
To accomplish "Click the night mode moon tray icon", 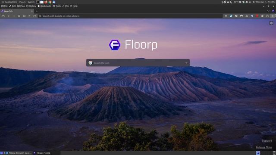I will [231, 2].
